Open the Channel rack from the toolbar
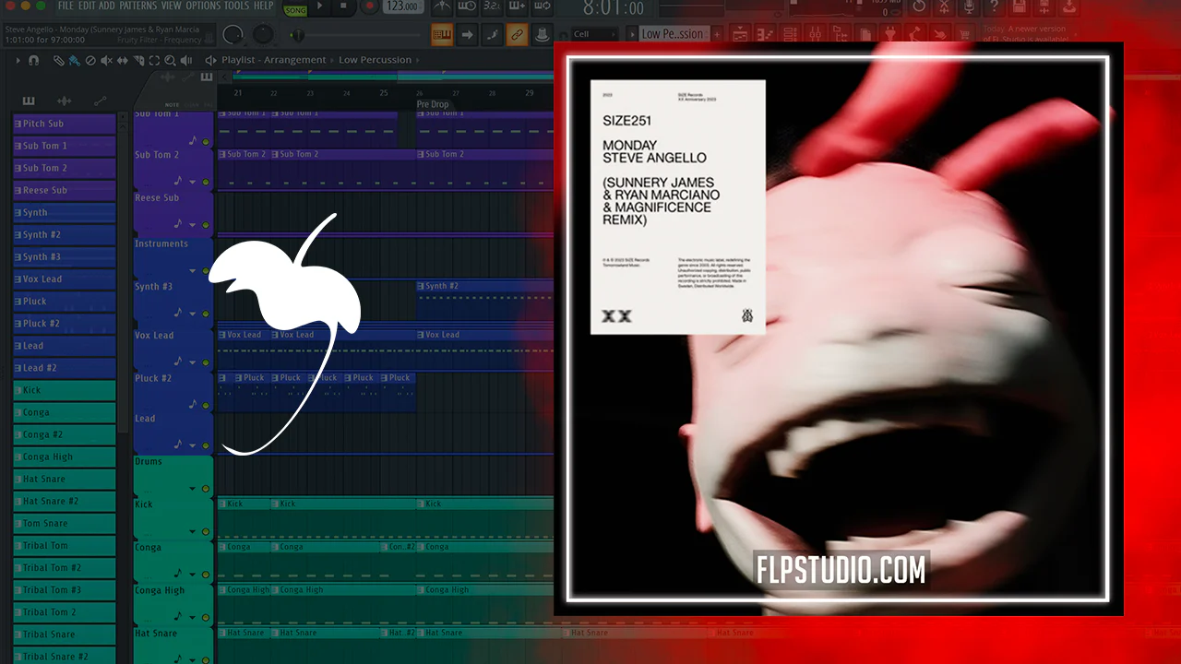 pyautogui.click(x=791, y=34)
